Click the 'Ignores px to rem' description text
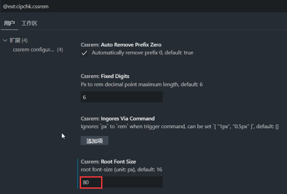This screenshot has width=287, height=194. tap(179, 127)
